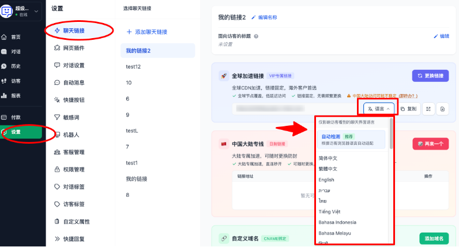Open 快捷按钮 settings item

[74, 100]
